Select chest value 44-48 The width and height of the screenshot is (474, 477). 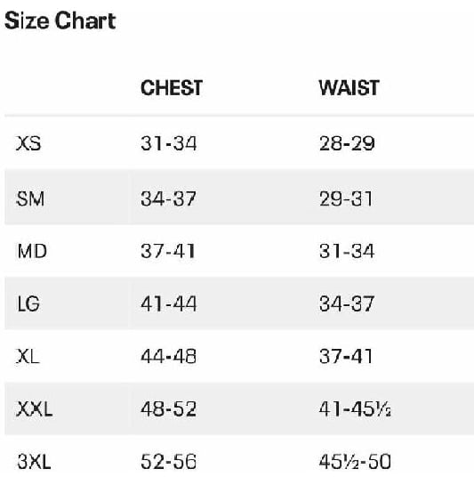[168, 356]
